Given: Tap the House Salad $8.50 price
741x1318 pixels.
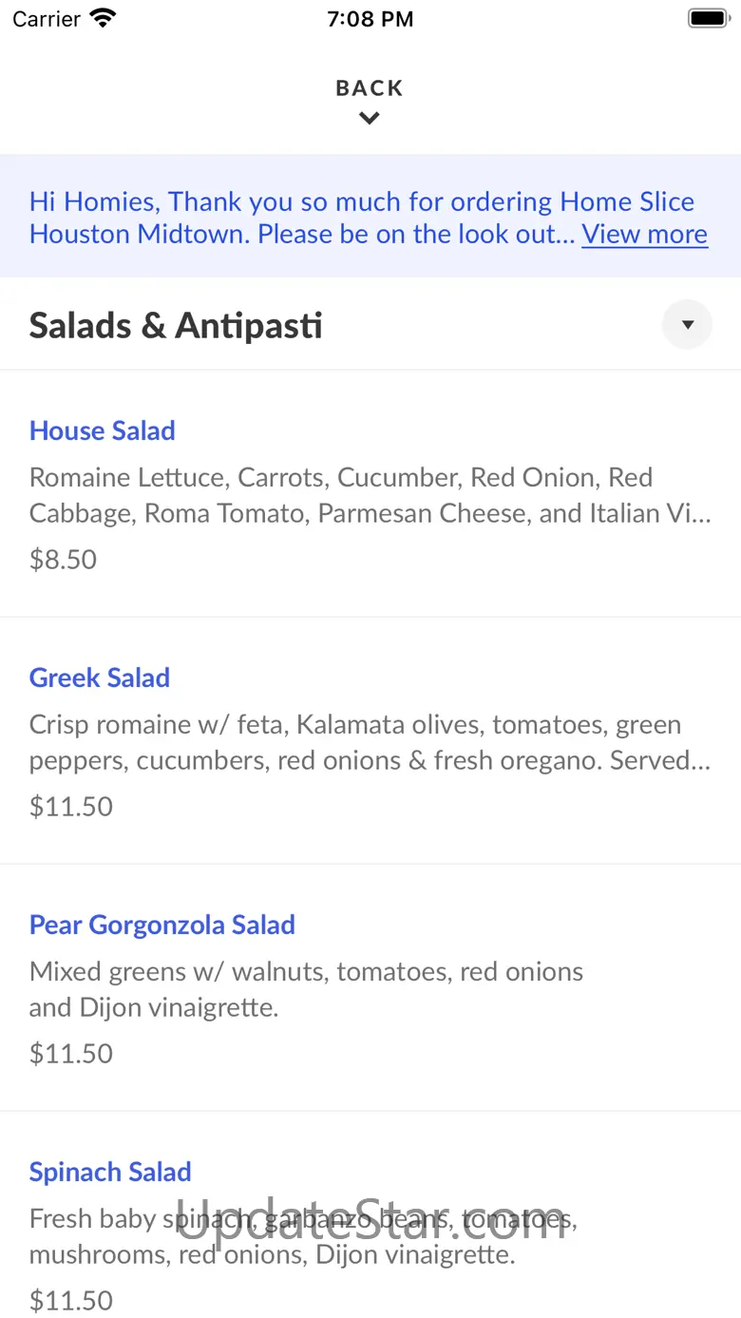Looking at the screenshot, I should pyautogui.click(x=64, y=559).
